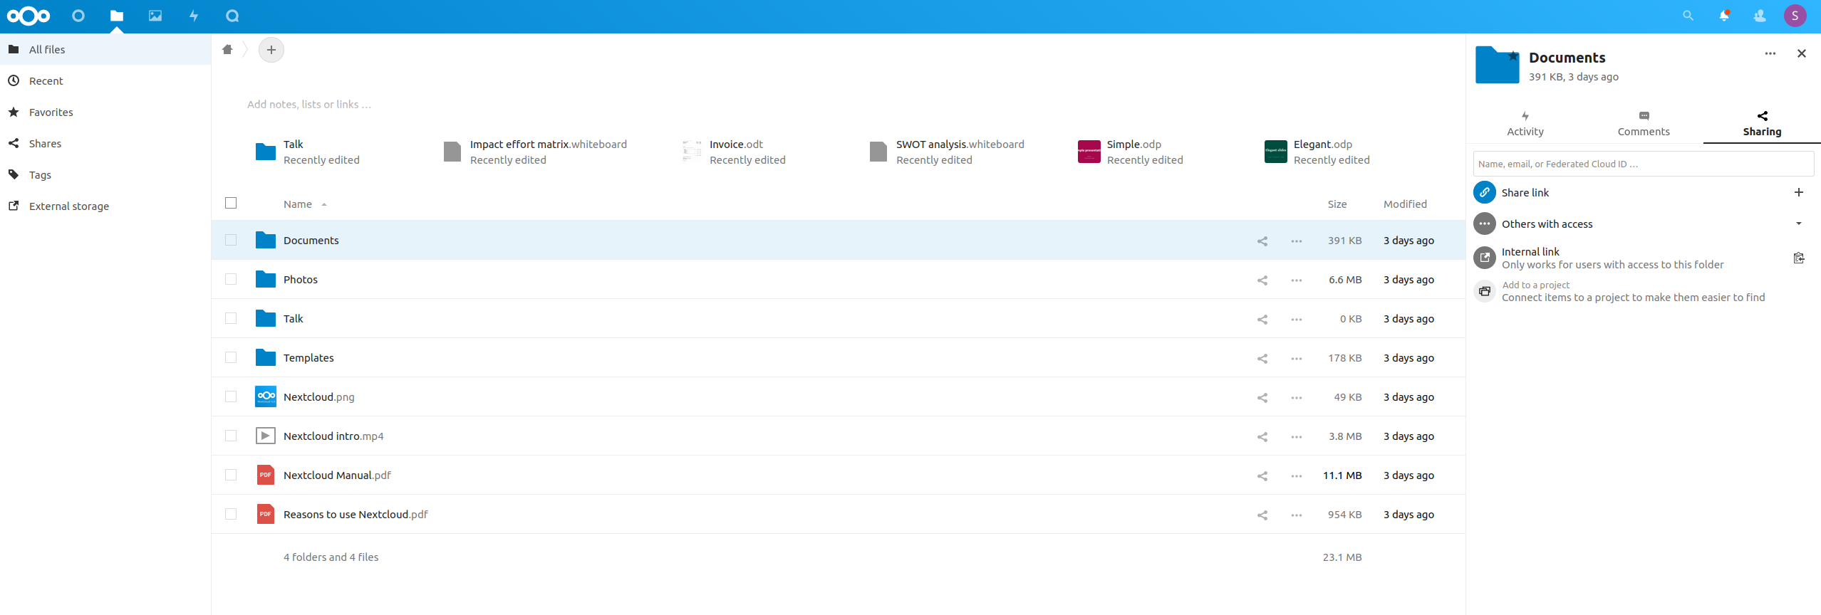This screenshot has height=615, width=1821.
Task: Open recently edited SWOT analysis.whiteboard
Action: [946, 152]
